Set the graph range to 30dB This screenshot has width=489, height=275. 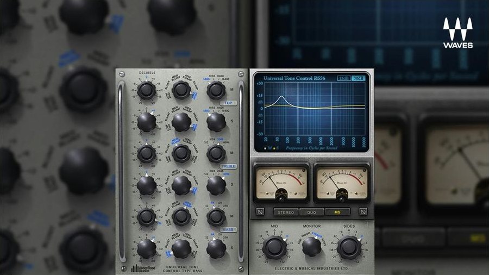pos(358,78)
